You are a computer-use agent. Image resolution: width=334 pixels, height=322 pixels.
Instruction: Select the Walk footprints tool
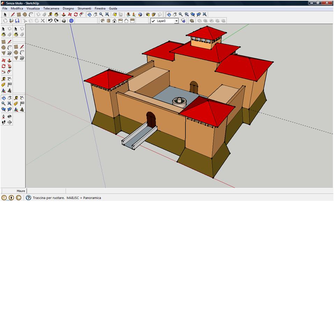point(3,122)
